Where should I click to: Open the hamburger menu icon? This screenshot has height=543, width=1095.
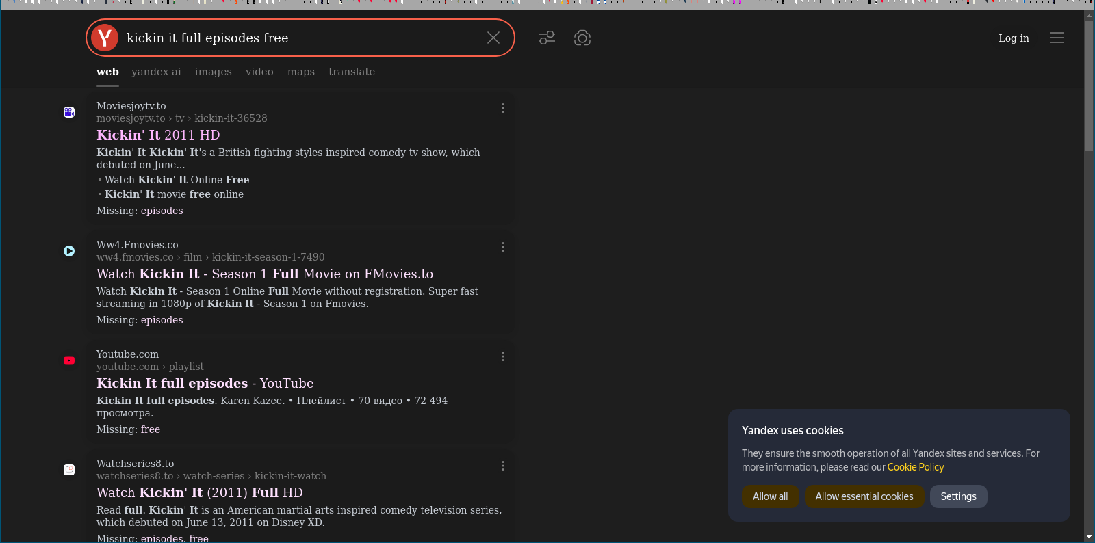[1057, 38]
